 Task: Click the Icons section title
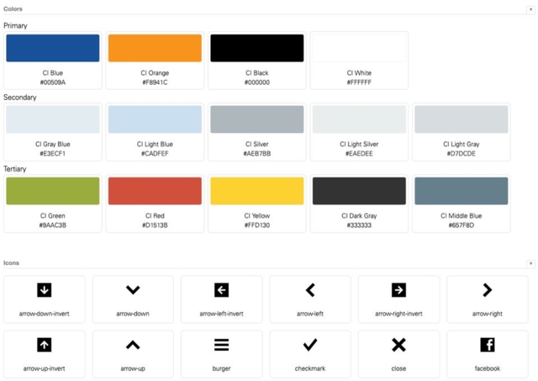coord(11,263)
